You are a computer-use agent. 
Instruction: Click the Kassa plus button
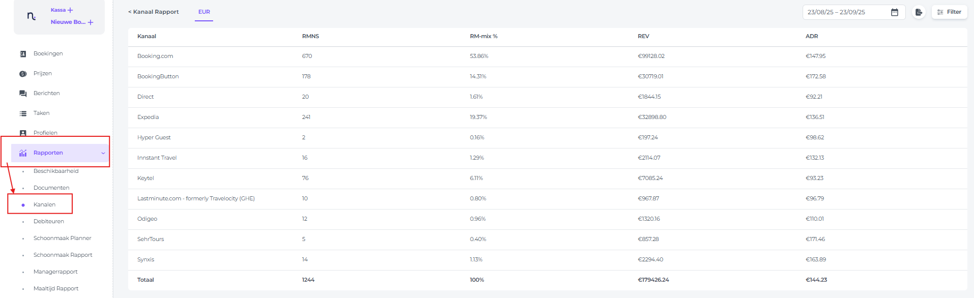pos(70,10)
